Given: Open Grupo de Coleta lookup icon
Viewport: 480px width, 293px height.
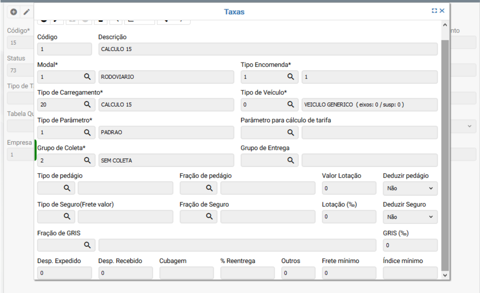Looking at the screenshot, I should (x=87, y=160).
